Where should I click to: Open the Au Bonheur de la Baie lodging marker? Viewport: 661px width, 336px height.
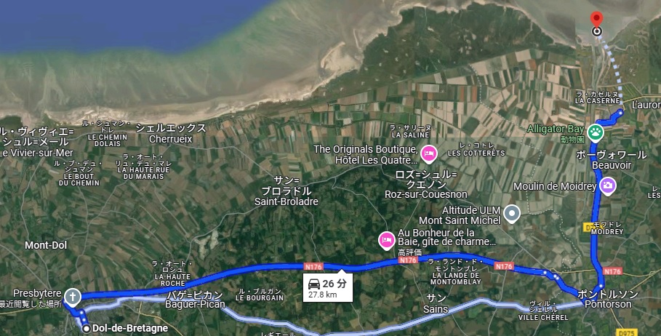pos(387,241)
